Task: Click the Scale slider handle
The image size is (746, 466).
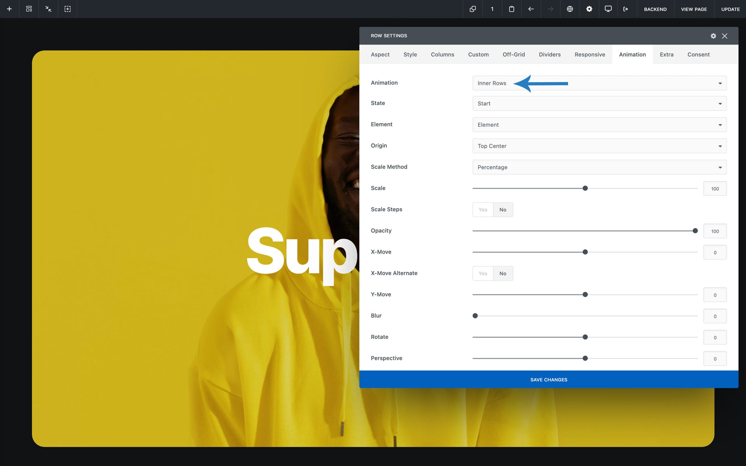Action: (585, 188)
